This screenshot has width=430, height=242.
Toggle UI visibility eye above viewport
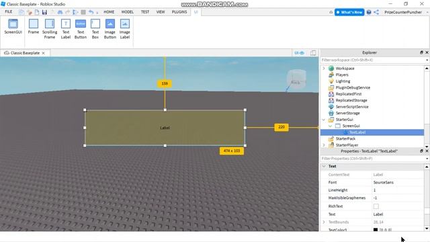coord(299,52)
